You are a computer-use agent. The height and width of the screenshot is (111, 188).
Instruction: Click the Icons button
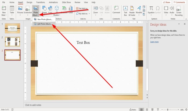[50, 8]
